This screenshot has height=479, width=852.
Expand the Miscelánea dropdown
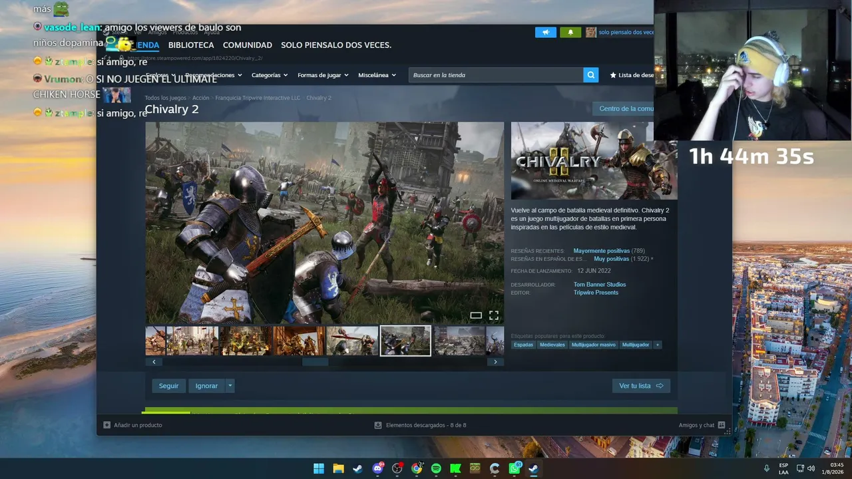pos(377,75)
